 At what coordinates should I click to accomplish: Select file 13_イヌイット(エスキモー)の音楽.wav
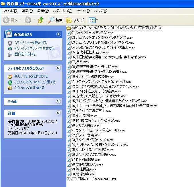96,91
